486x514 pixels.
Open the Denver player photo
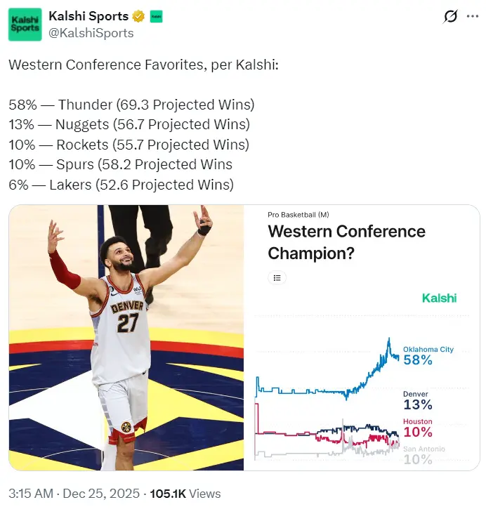pos(126,337)
